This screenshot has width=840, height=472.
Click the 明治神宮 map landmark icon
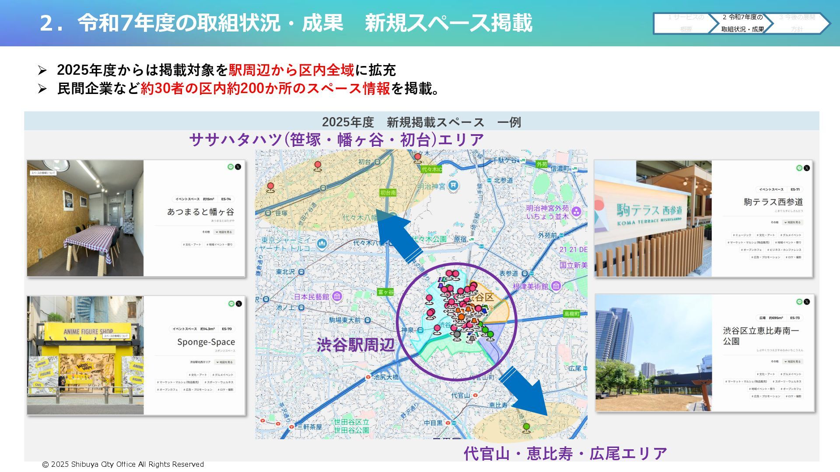pos(454,186)
